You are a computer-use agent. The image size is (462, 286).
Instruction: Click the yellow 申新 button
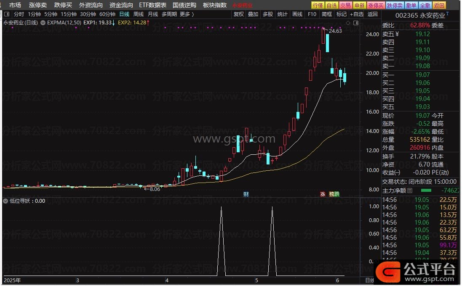(360, 5)
